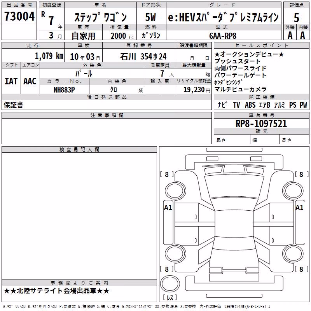This screenshot has width=311, height=311.
Task: Click sales point マルチビューカメラ
Action: [240, 89]
